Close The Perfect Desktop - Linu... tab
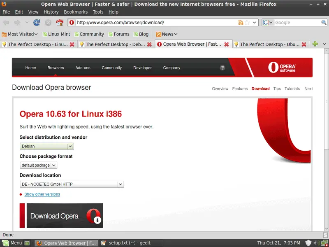 point(72,44)
